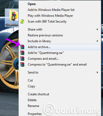This screenshot has width=103, height=116.
Task: Open Properties from the context menu
Action: (60, 114)
